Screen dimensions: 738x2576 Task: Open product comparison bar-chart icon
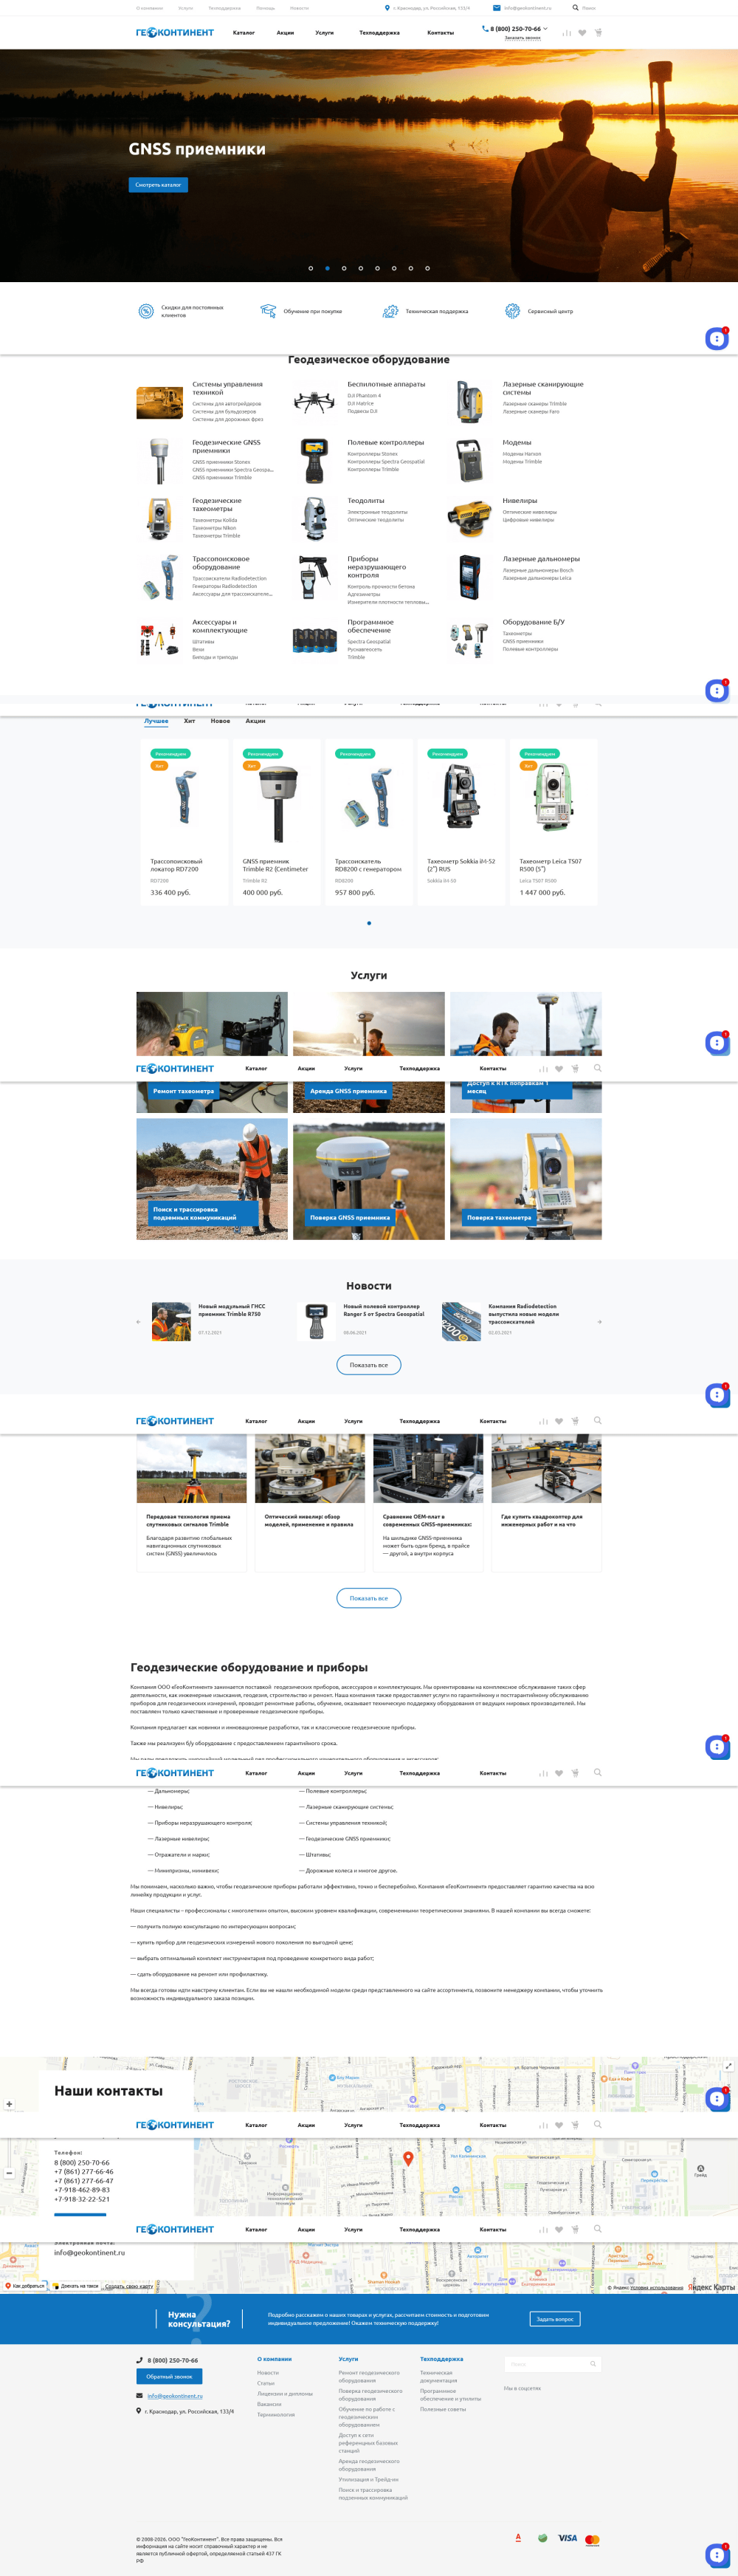pos(568,32)
